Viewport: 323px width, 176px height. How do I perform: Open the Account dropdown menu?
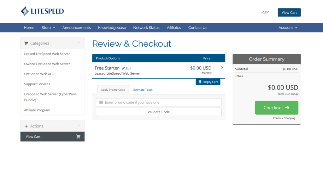[x=288, y=28]
